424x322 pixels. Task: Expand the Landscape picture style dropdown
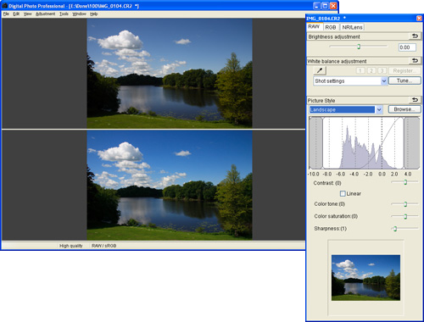coord(346,109)
